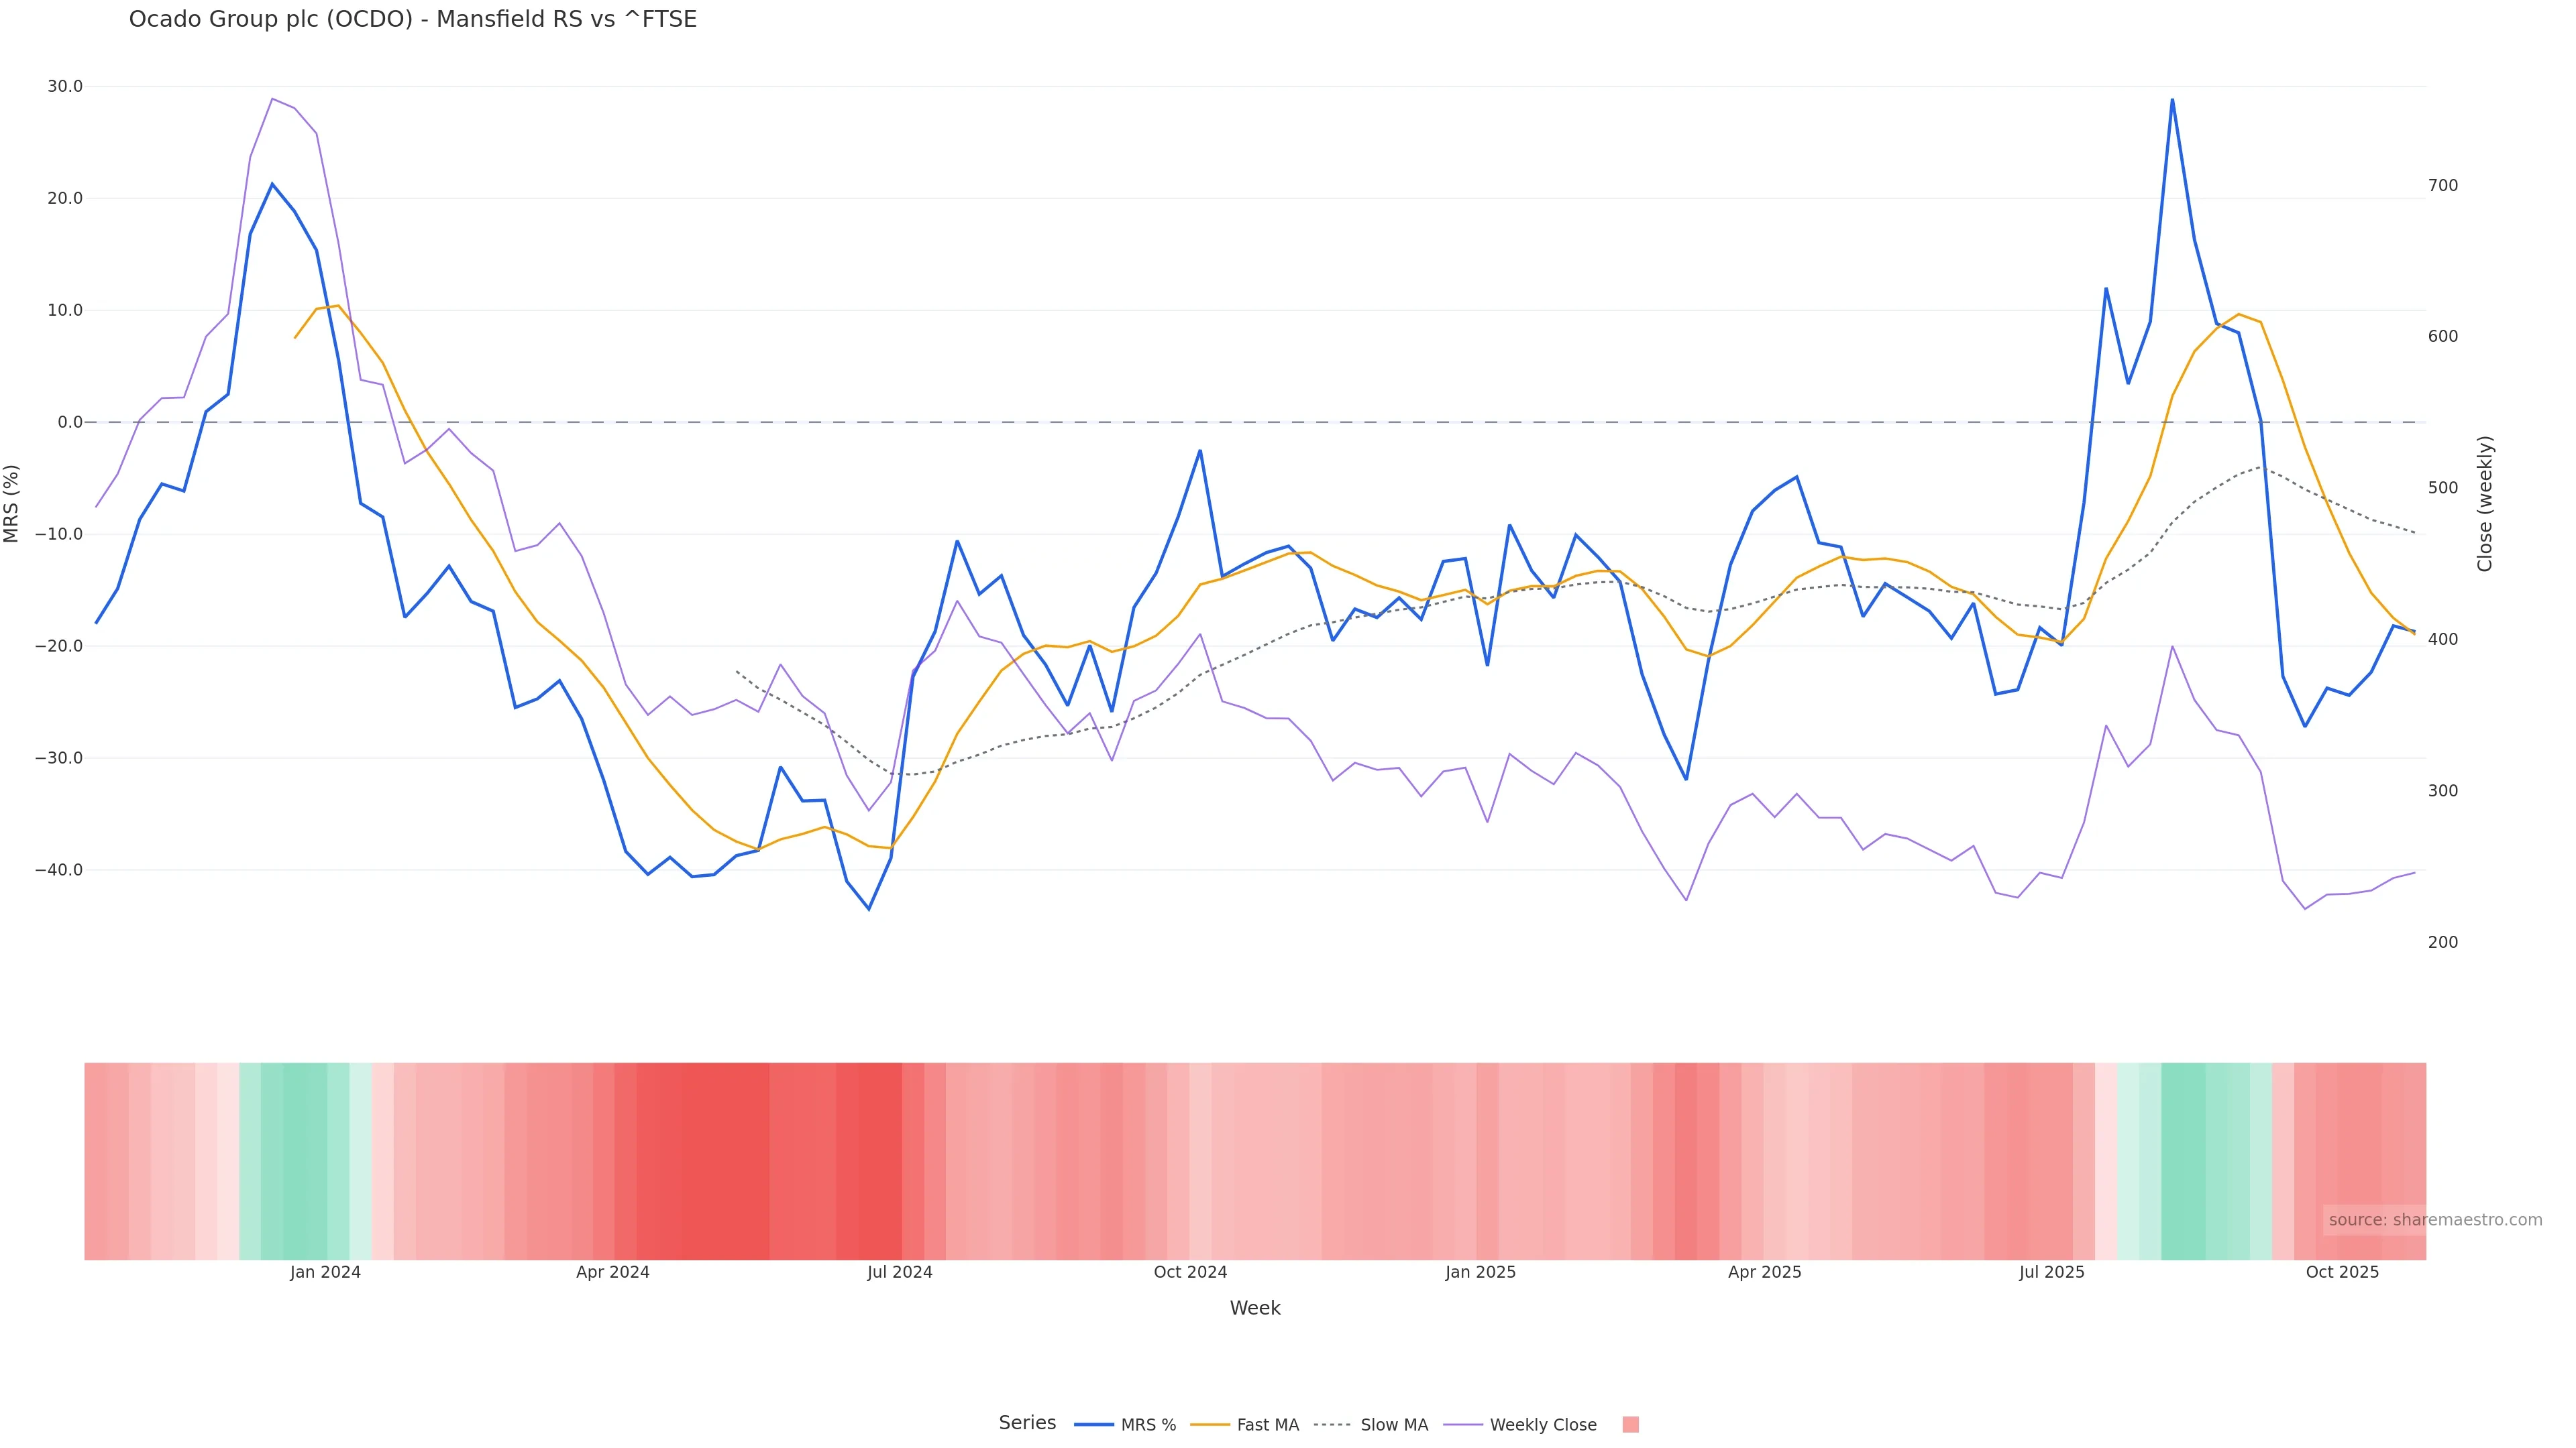The width and height of the screenshot is (2576, 1448).
Task: Open the sharemaestro.com source link
Action: click(x=2434, y=1220)
